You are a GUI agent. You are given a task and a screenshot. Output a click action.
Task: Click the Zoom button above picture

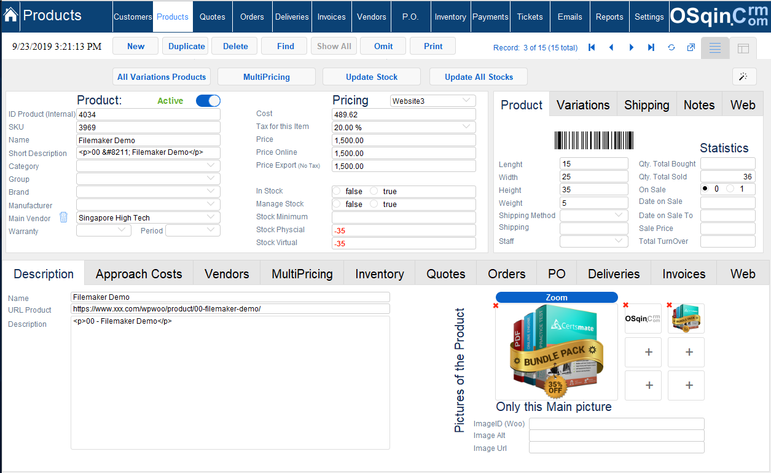[x=557, y=297]
